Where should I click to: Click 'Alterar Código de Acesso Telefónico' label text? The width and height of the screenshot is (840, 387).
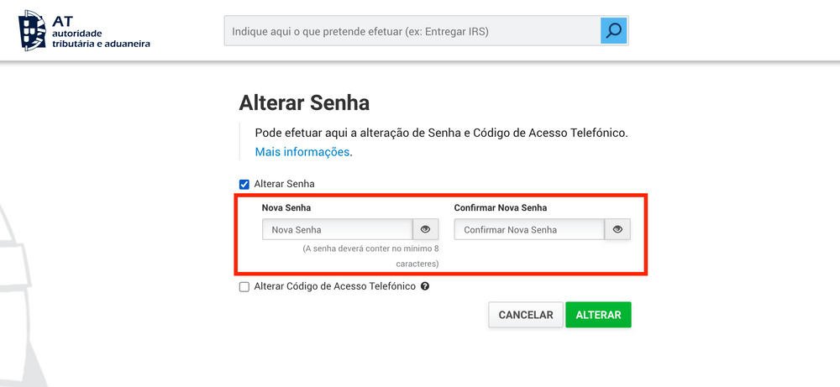point(335,286)
